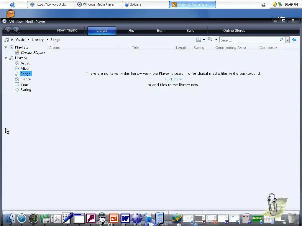Image resolution: width=302 pixels, height=226 pixels.
Task: Open the layout options dropdown arrow
Action: [204, 40]
